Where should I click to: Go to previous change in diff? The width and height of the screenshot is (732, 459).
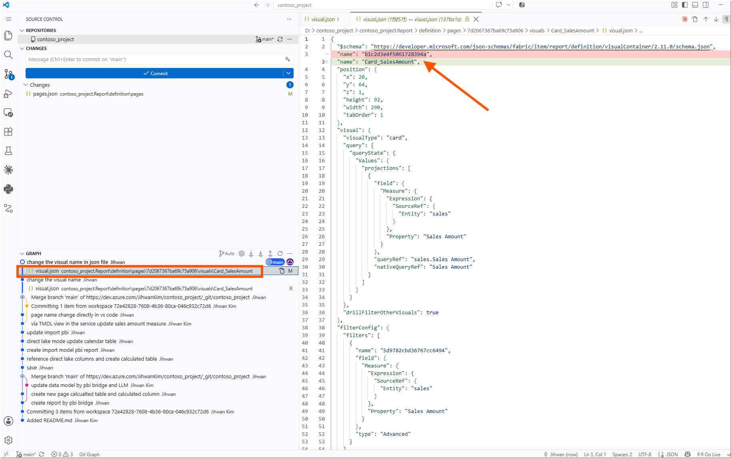(x=706, y=19)
